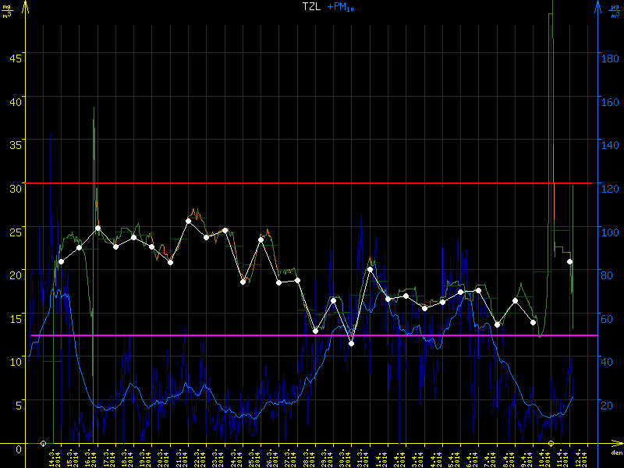Click the small circle marker near 10.4.2014
Image resolution: width=624 pixels, height=468 pixels.
point(551,443)
